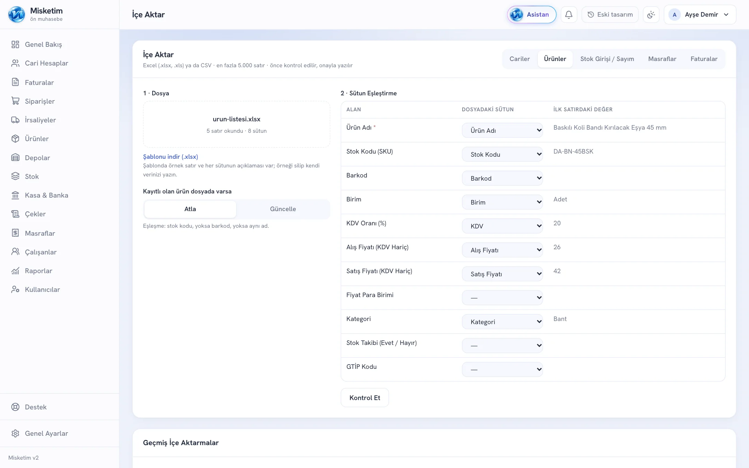The image size is (749, 468).
Task: Click the urun-listesi.xlsx file drop area
Action: coord(236,124)
